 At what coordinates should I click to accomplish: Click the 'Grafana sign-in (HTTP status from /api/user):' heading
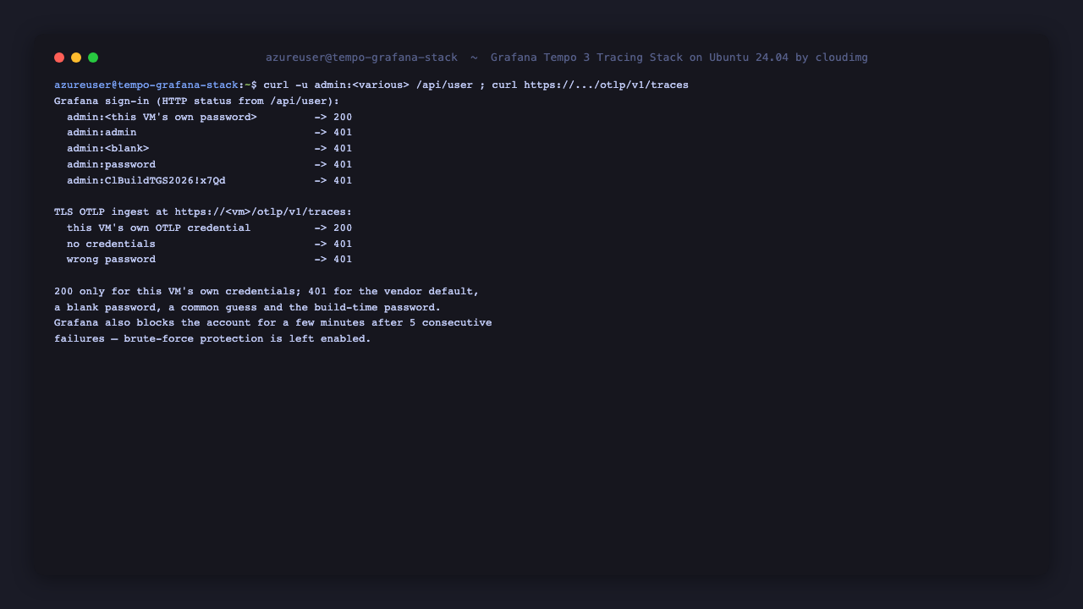tap(196, 101)
